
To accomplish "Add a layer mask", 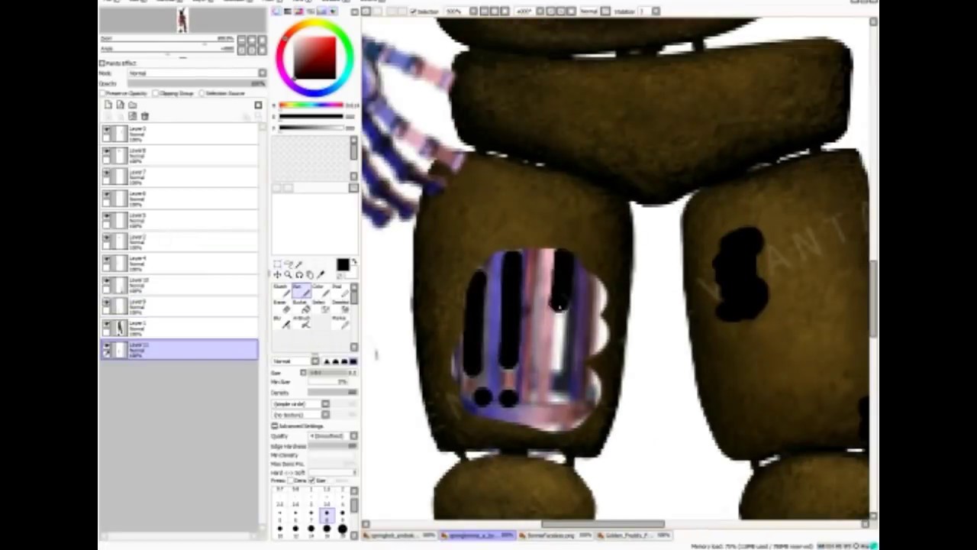I will point(258,105).
